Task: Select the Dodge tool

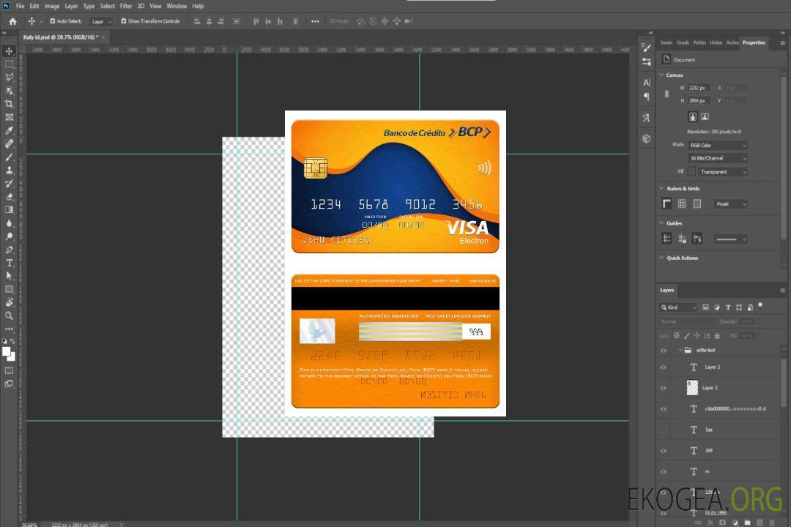Action: click(x=9, y=236)
